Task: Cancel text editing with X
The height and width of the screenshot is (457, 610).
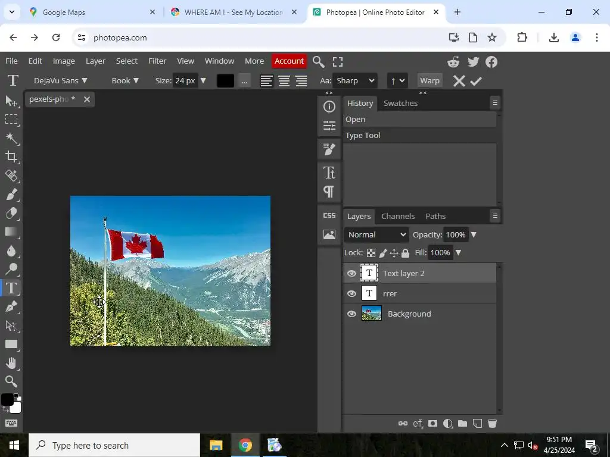Action: pos(459,81)
